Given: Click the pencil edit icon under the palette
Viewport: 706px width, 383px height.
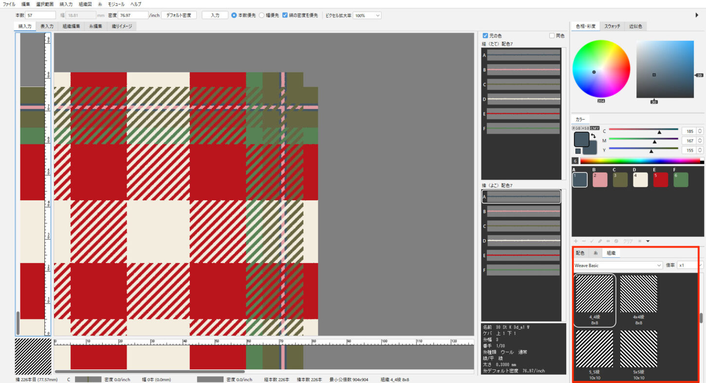Looking at the screenshot, I should pyautogui.click(x=600, y=241).
